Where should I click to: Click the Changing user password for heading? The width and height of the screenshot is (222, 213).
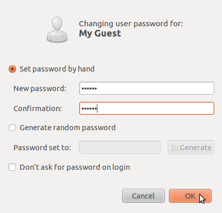(x=131, y=24)
